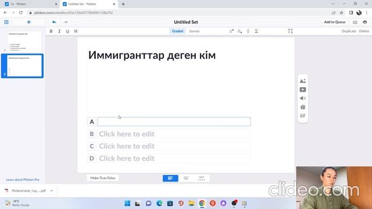
Task: Open the Plickers library grid icon
Action: [6, 22]
